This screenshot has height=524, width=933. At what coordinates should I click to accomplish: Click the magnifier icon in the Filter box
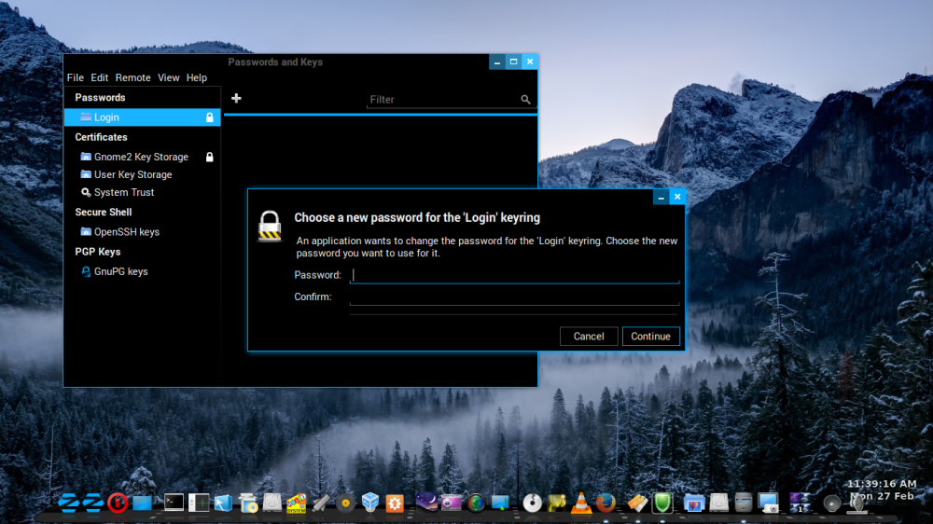525,100
